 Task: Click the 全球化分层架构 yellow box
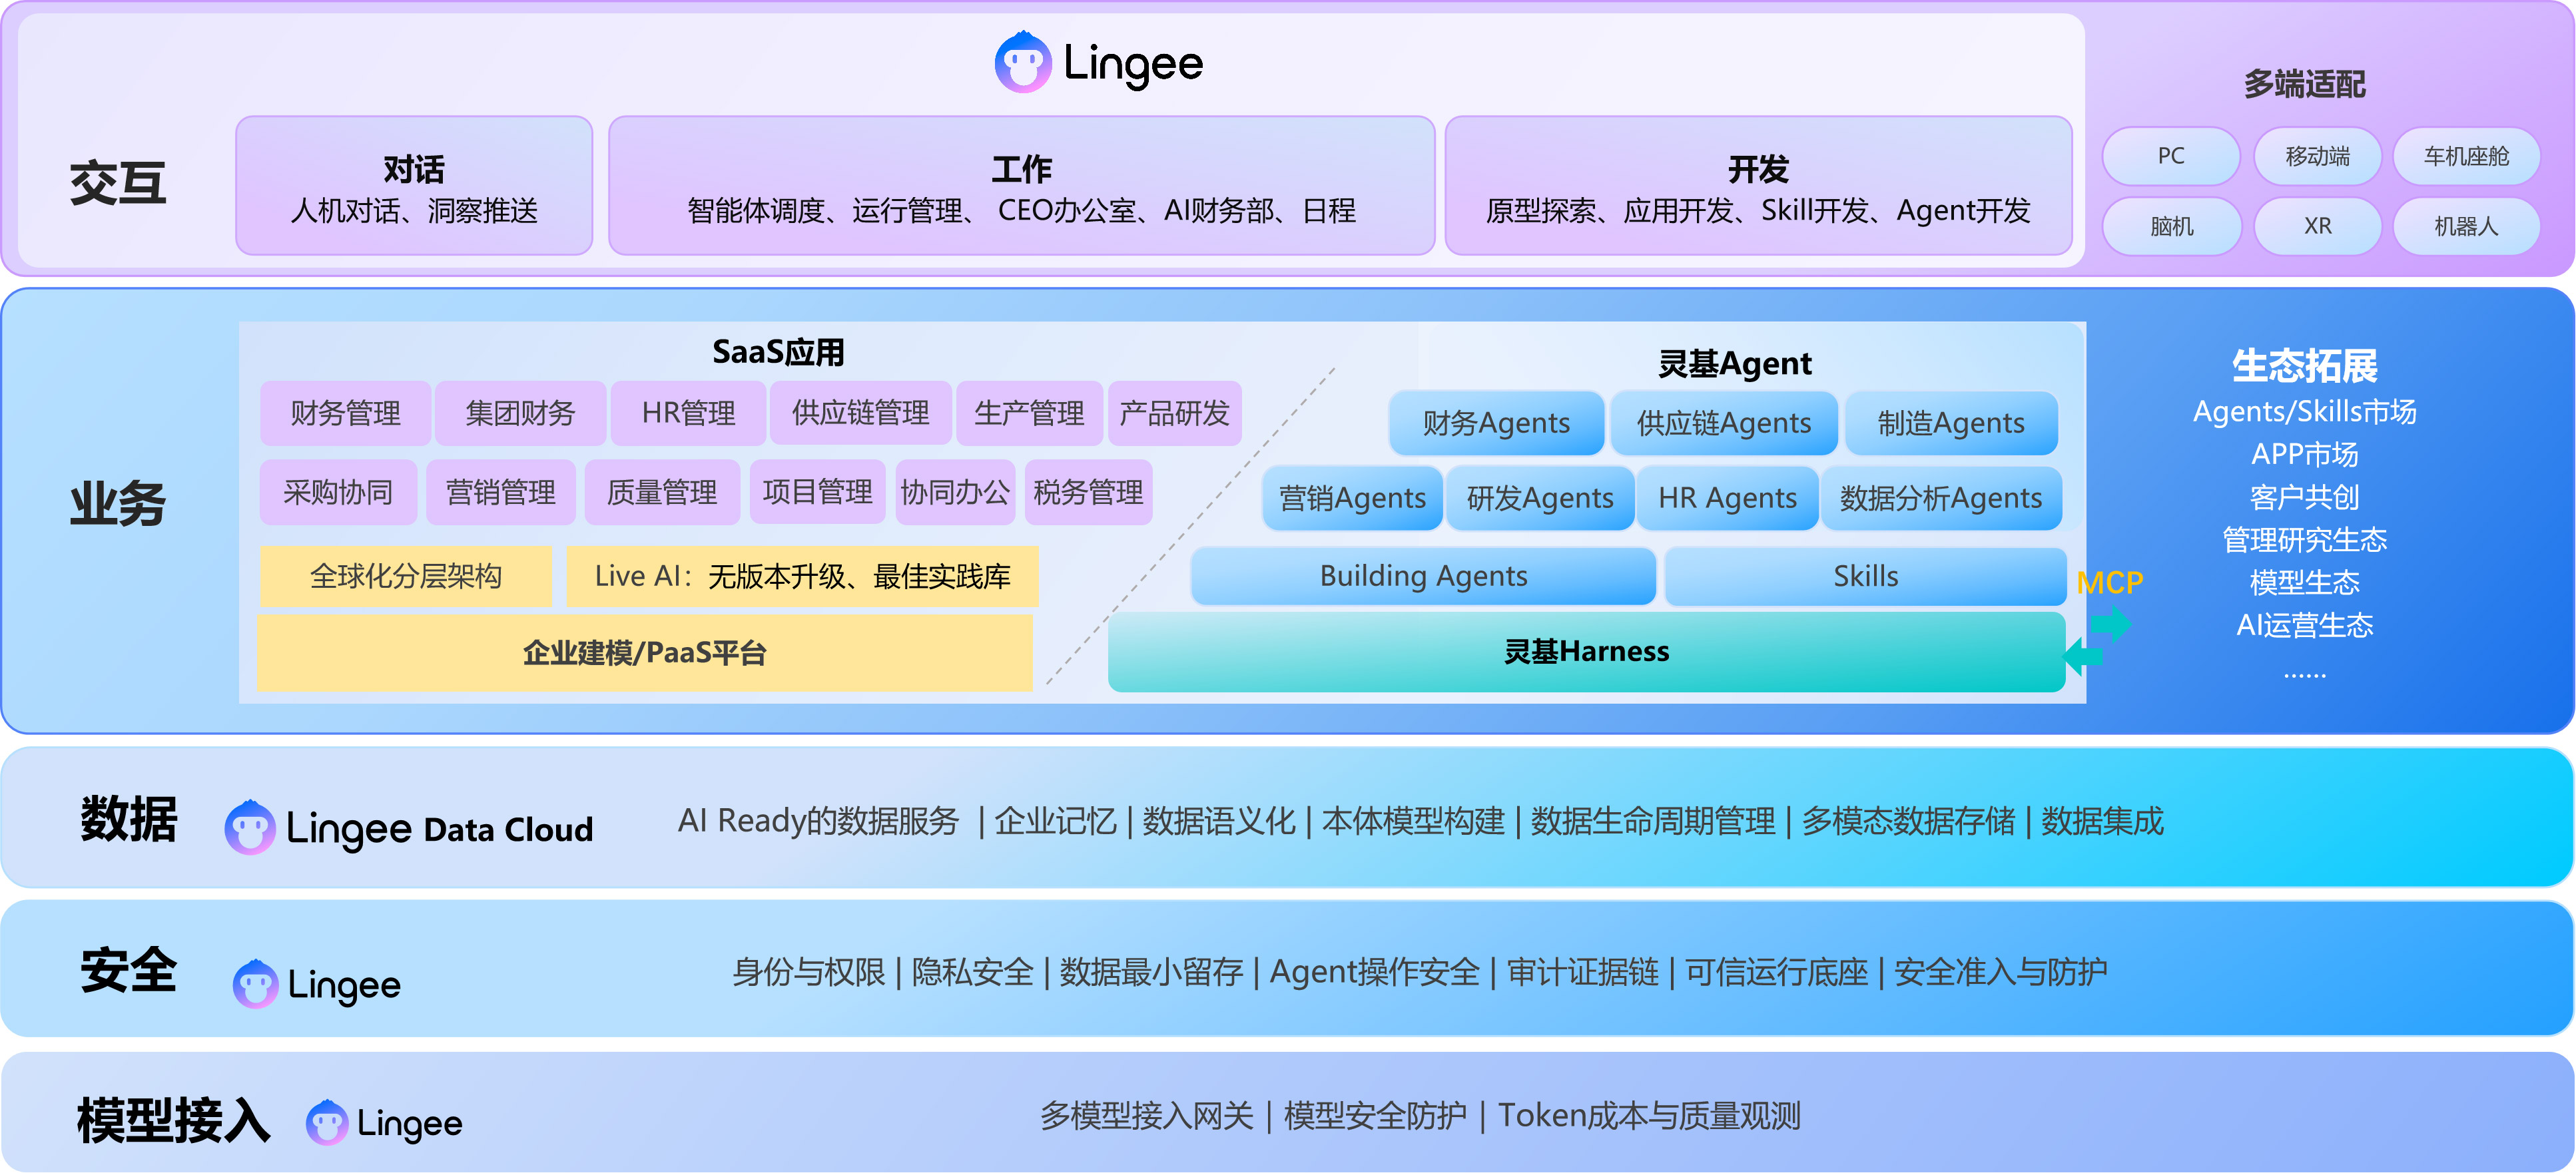(405, 576)
